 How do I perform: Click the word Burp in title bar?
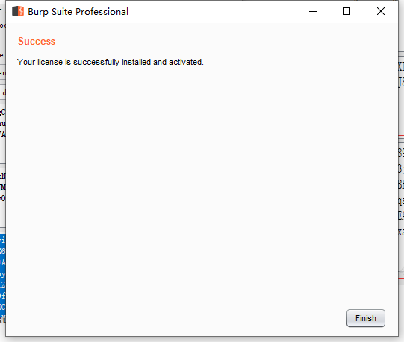click(38, 12)
